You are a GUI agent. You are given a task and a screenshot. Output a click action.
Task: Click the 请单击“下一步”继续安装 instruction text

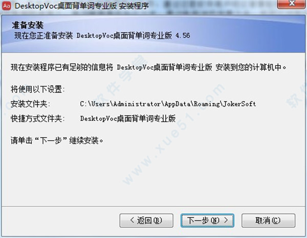pos(57,140)
